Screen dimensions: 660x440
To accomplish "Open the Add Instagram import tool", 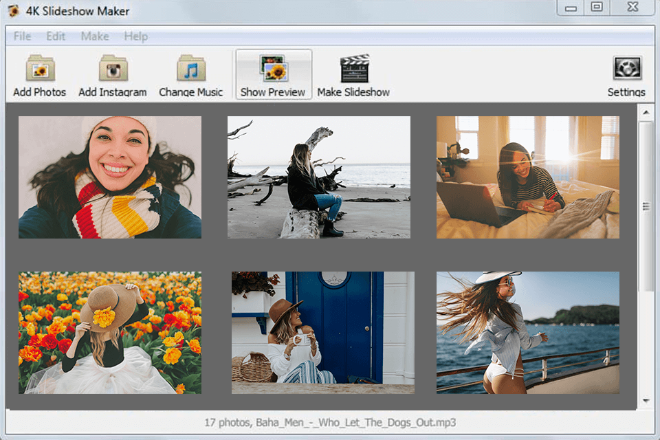I will pos(113,72).
